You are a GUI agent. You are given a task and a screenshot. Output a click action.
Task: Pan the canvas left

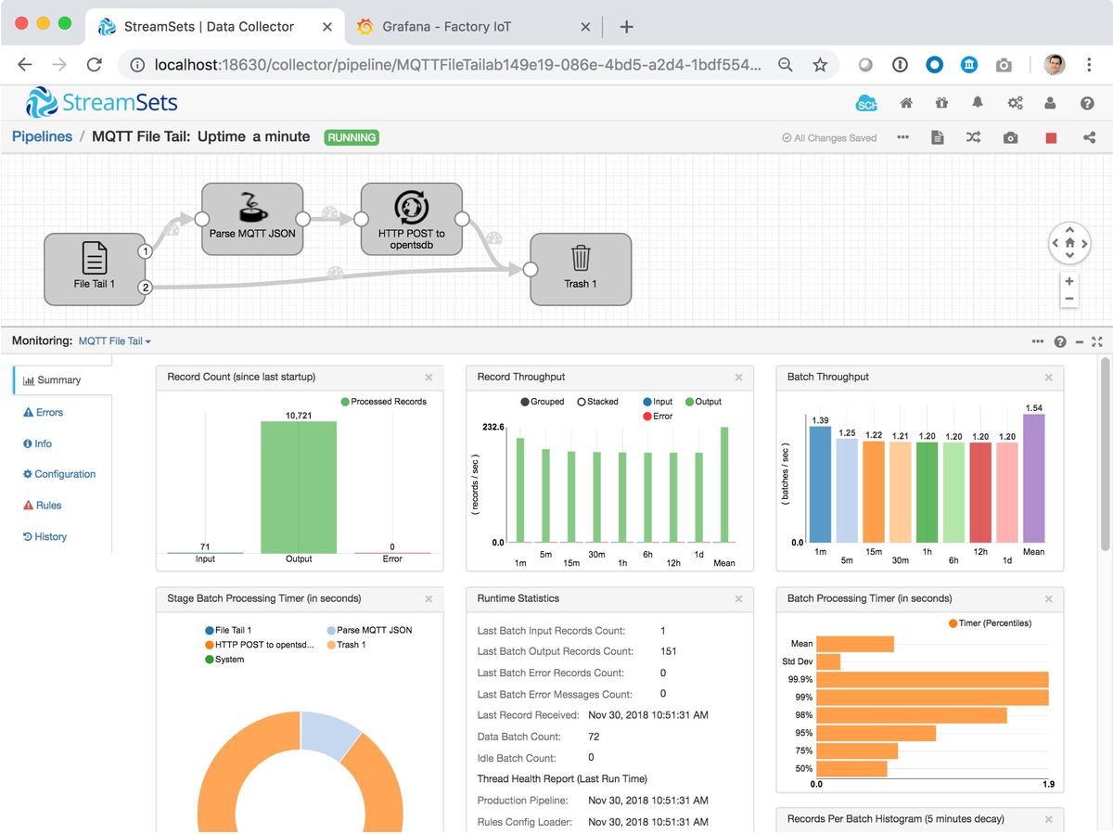click(x=1056, y=243)
